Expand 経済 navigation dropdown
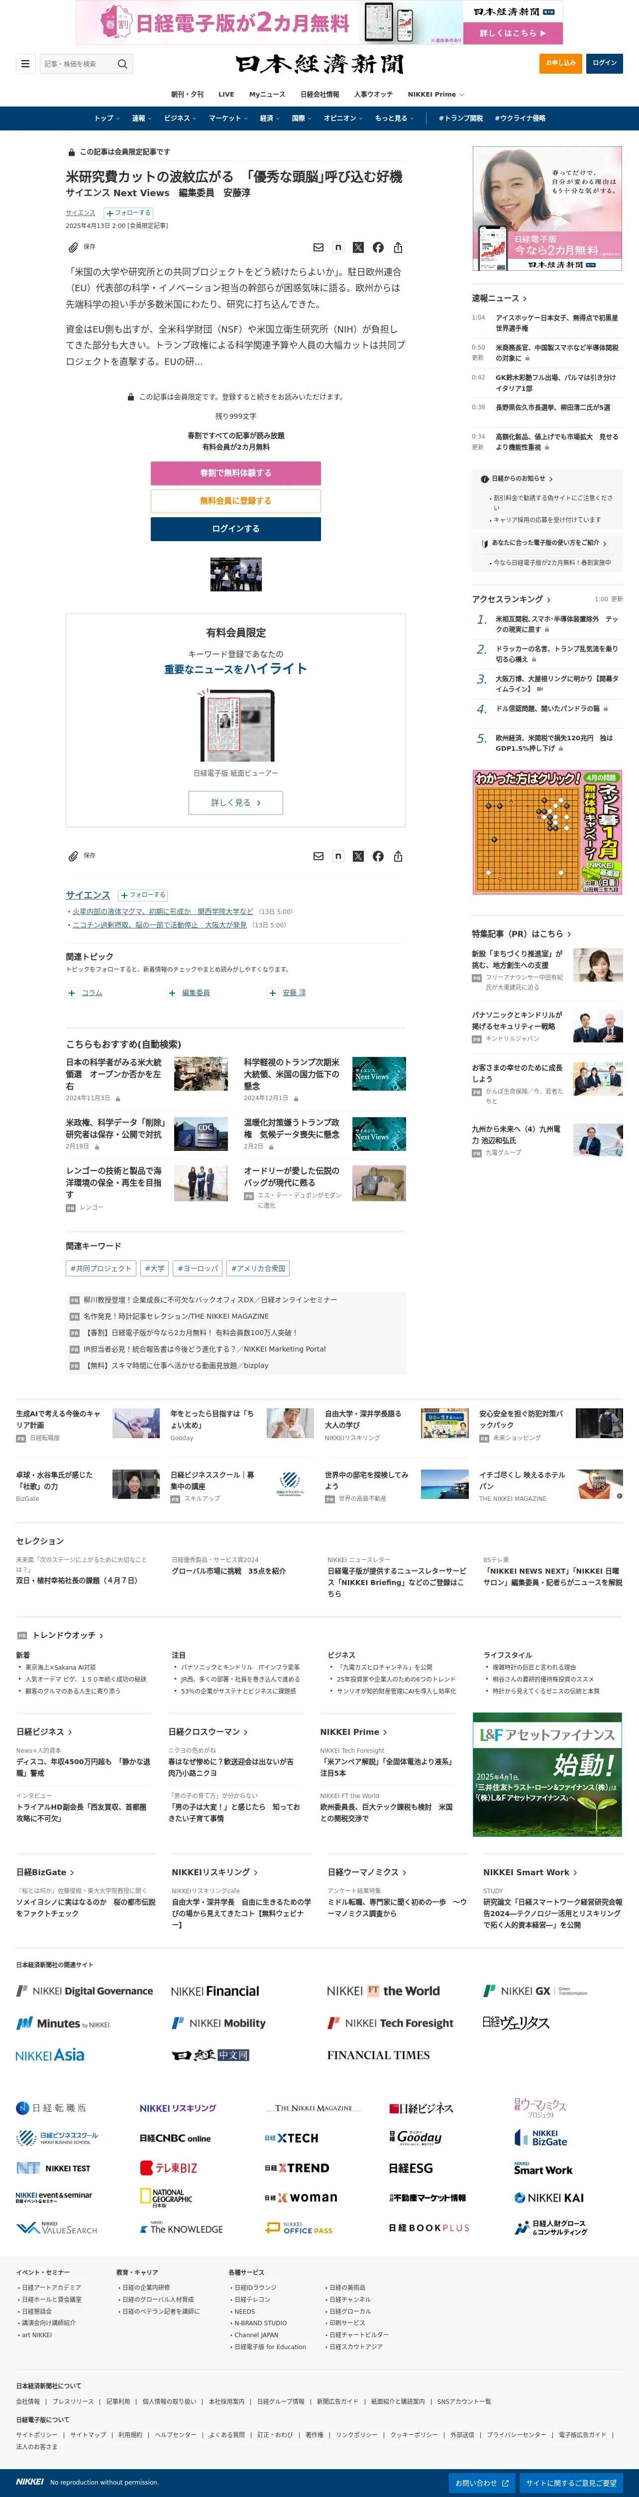The height and width of the screenshot is (2497, 639). (x=270, y=118)
